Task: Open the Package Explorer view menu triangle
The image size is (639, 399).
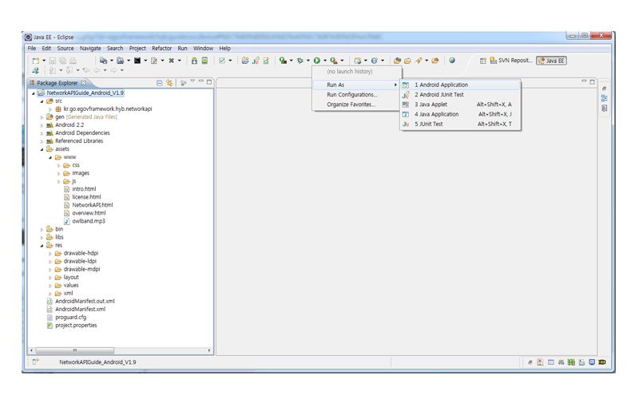Action: tap(192, 82)
